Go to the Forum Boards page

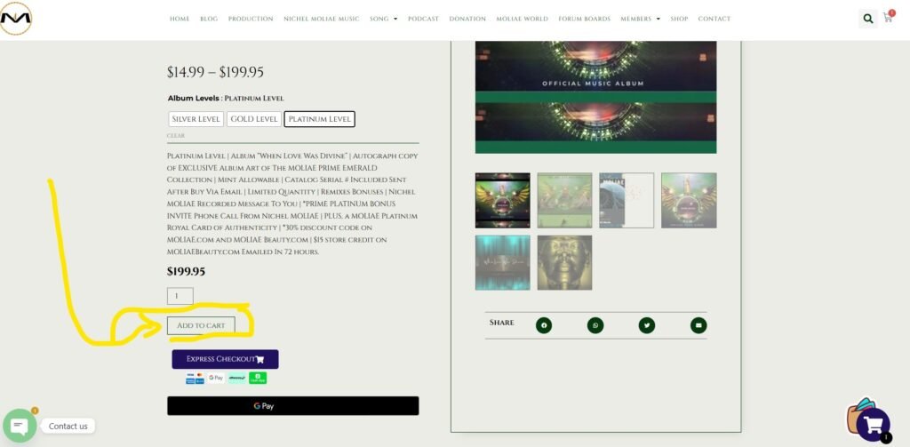coord(585,19)
